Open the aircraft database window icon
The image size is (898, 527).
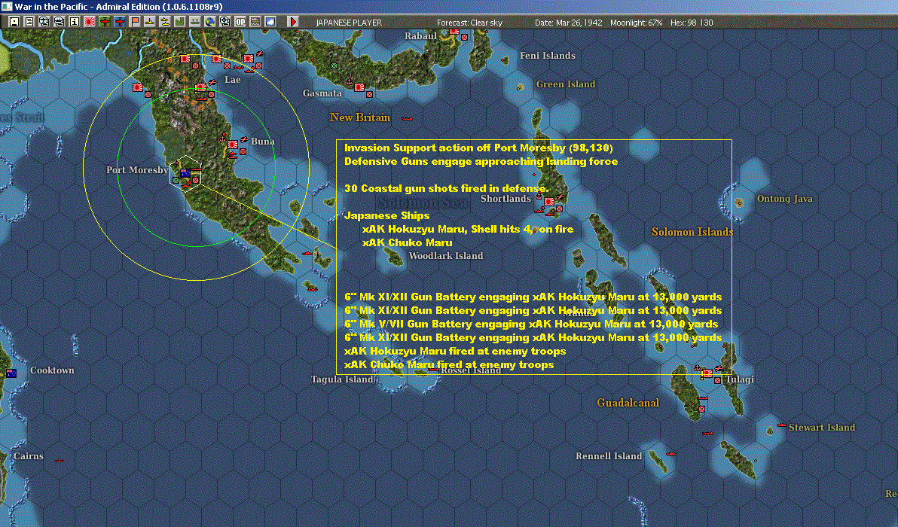(44, 22)
